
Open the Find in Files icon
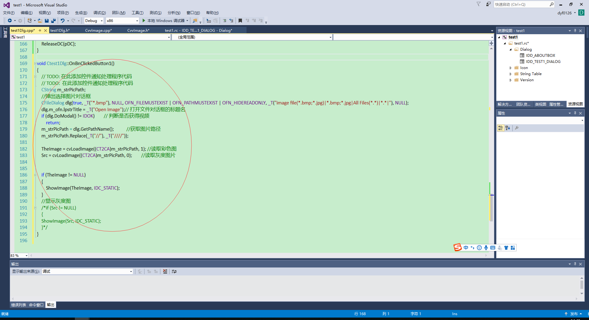195,20
